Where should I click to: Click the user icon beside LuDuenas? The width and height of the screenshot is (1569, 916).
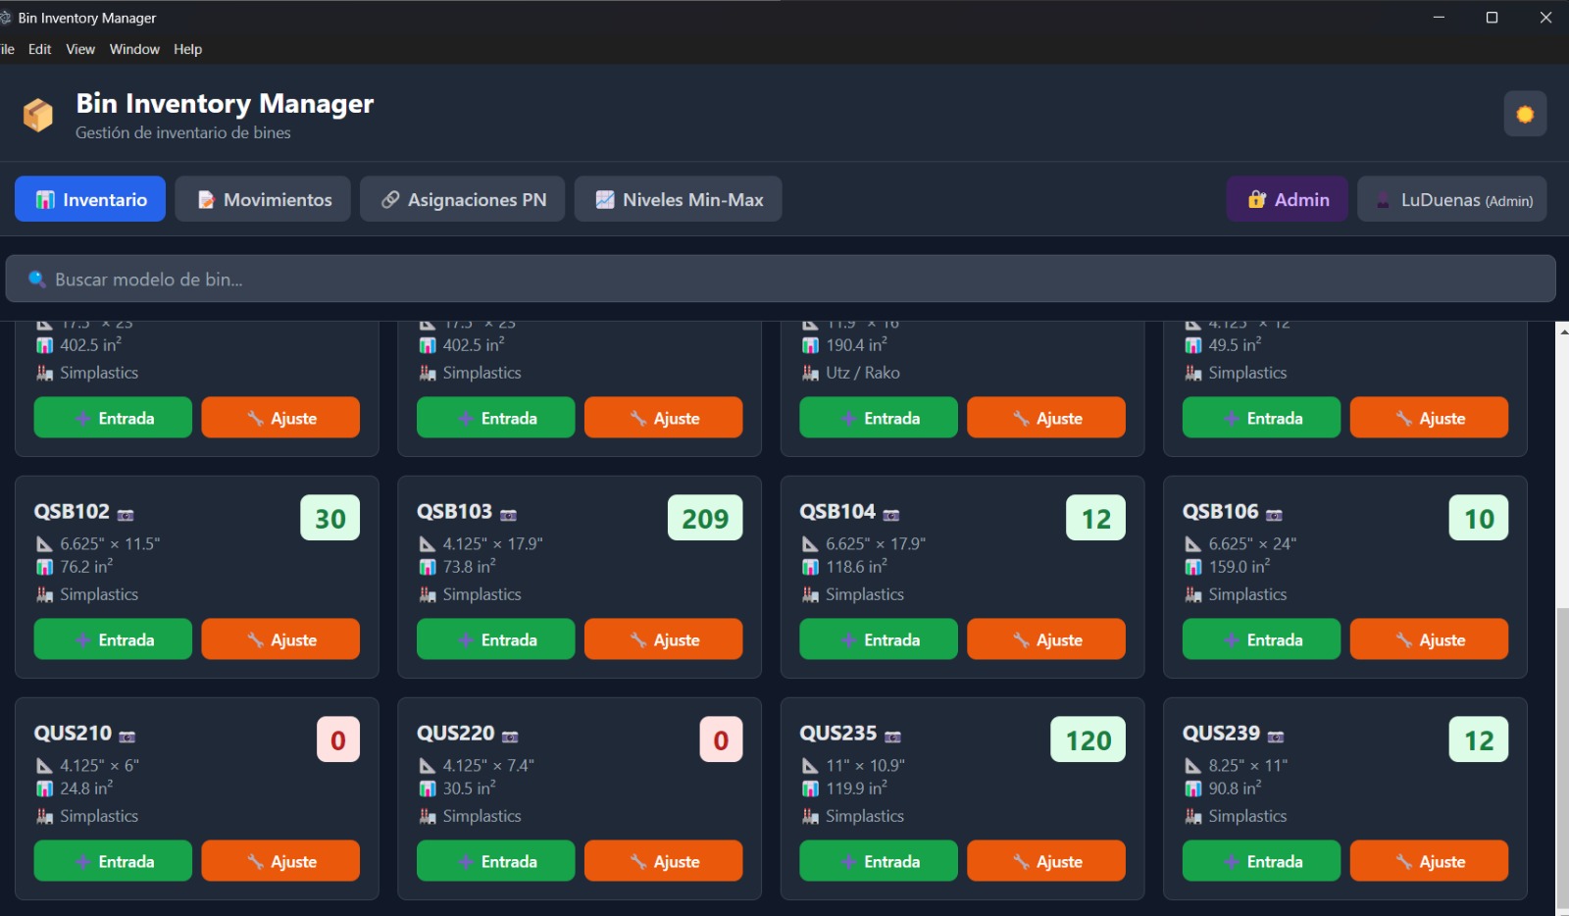[1384, 199]
